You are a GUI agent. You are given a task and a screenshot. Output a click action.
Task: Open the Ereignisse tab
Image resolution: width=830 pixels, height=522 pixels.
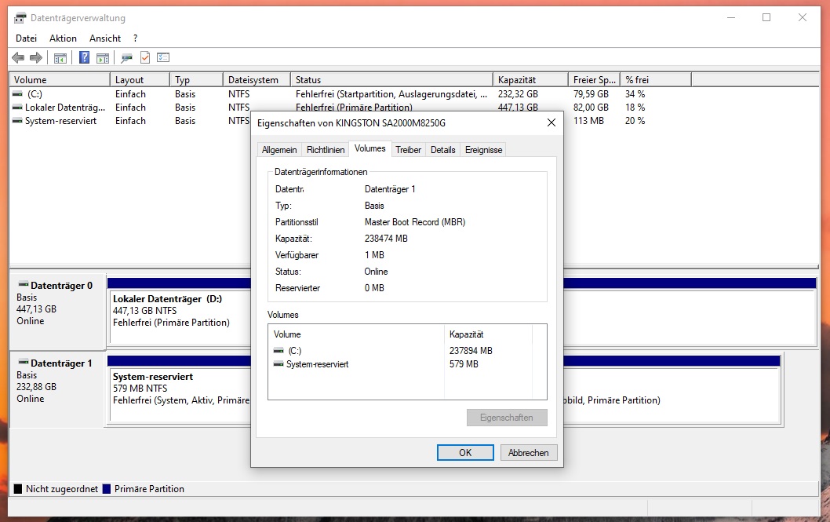point(483,150)
